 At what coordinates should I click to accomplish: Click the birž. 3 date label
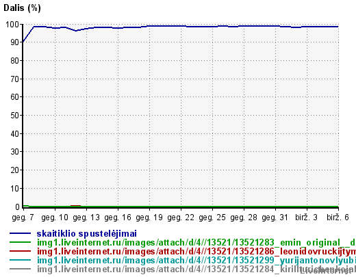pyautogui.click(x=306, y=217)
